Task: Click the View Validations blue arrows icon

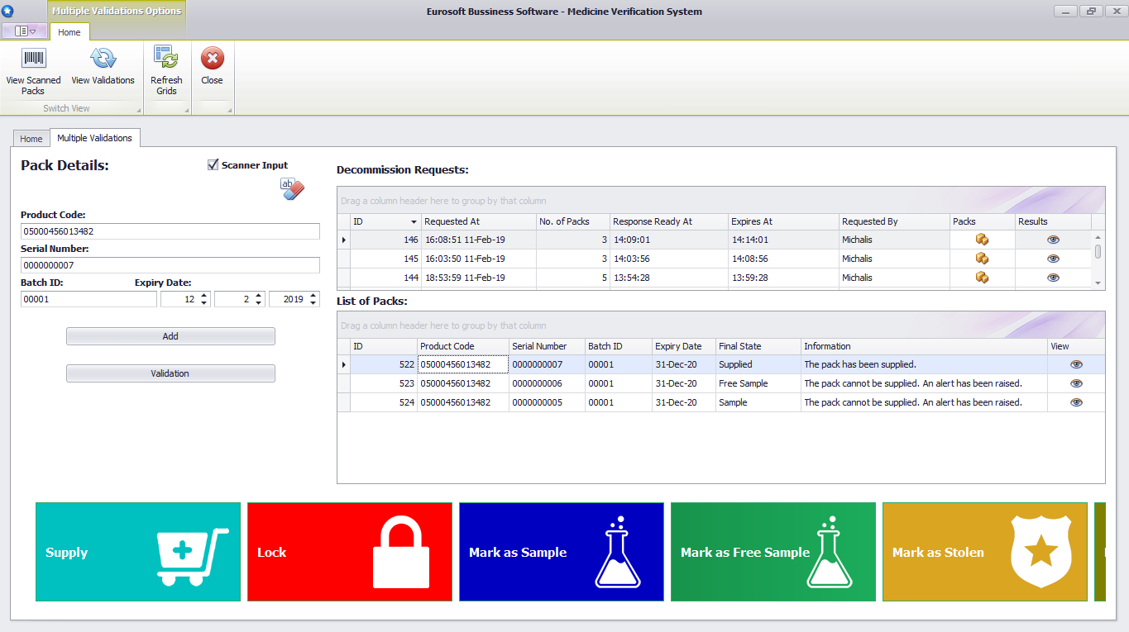Action: coord(103,58)
